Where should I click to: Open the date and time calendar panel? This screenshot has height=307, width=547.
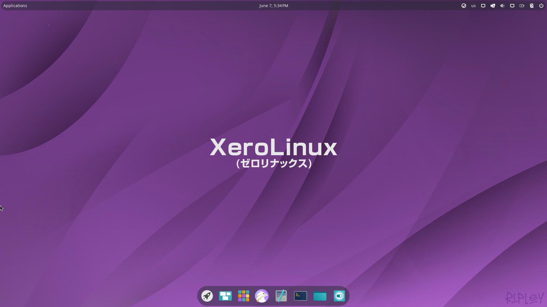(273, 6)
